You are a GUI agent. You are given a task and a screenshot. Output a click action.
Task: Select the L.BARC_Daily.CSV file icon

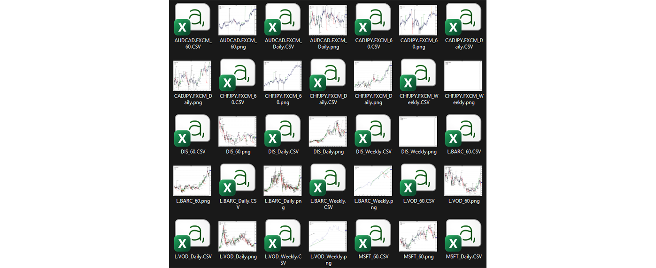[238, 180]
